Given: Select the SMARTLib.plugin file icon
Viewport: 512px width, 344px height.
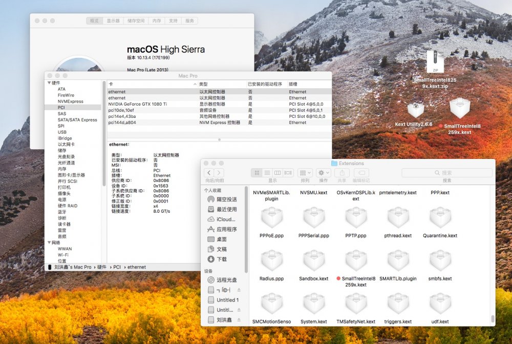Looking at the screenshot, I should 398,260.
